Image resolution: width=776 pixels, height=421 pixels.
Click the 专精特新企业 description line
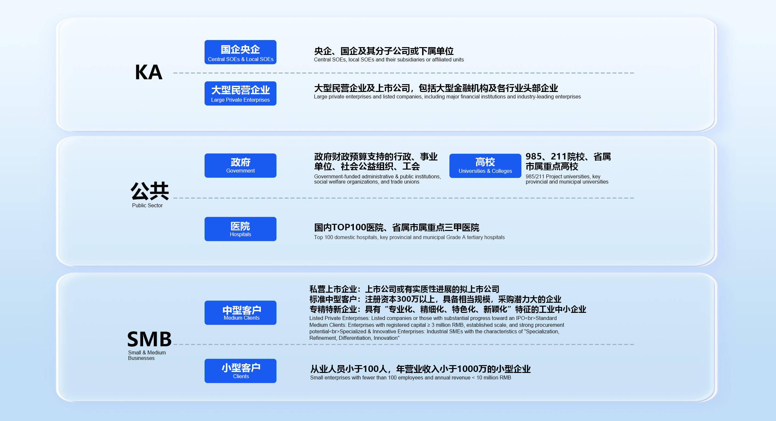[x=448, y=309]
